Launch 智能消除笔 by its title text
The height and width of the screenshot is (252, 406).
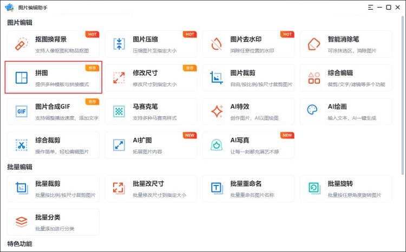click(343, 39)
